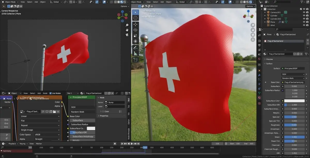The width and height of the screenshot is (310, 158).
Task: Expand the Plane object in outliner
Action: 265,22
